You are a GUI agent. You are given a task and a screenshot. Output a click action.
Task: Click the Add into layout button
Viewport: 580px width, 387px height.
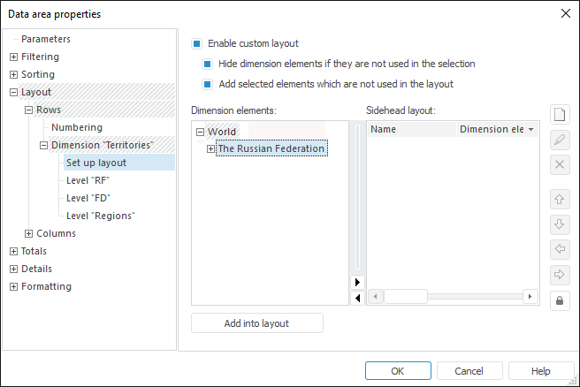click(x=256, y=323)
